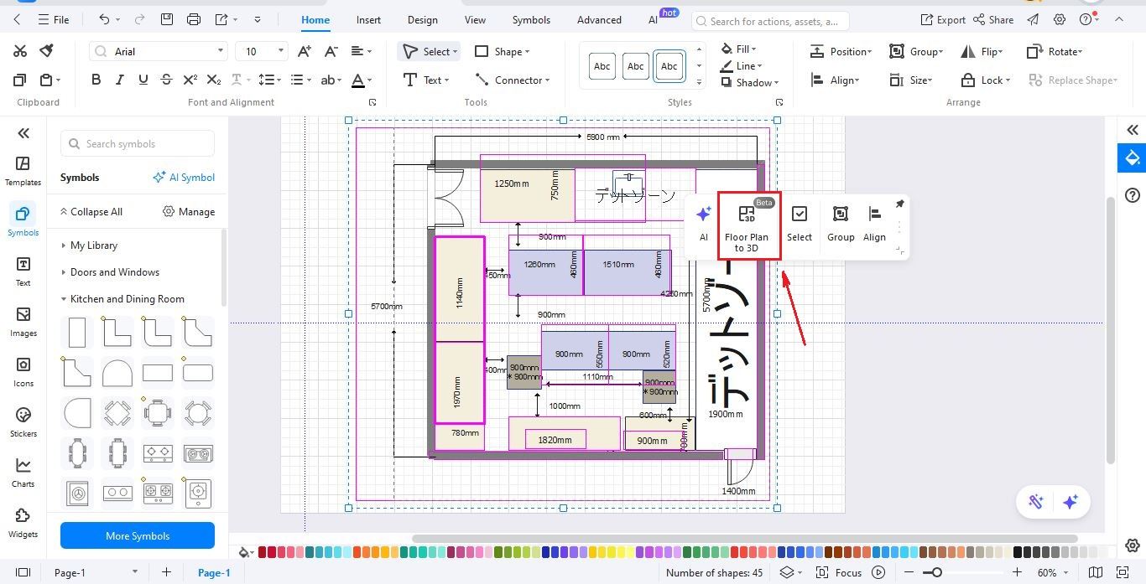Click the Layers icon in status bar
The image size is (1146, 584).
(786, 572)
